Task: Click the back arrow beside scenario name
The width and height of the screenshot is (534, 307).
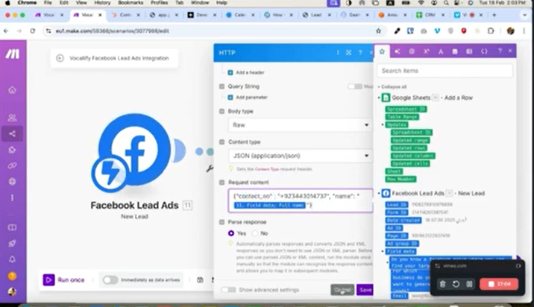Action: [x=60, y=57]
